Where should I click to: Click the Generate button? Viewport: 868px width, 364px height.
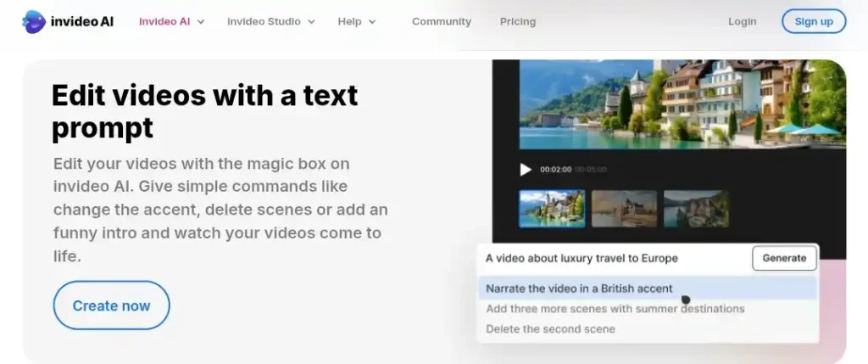tap(784, 258)
